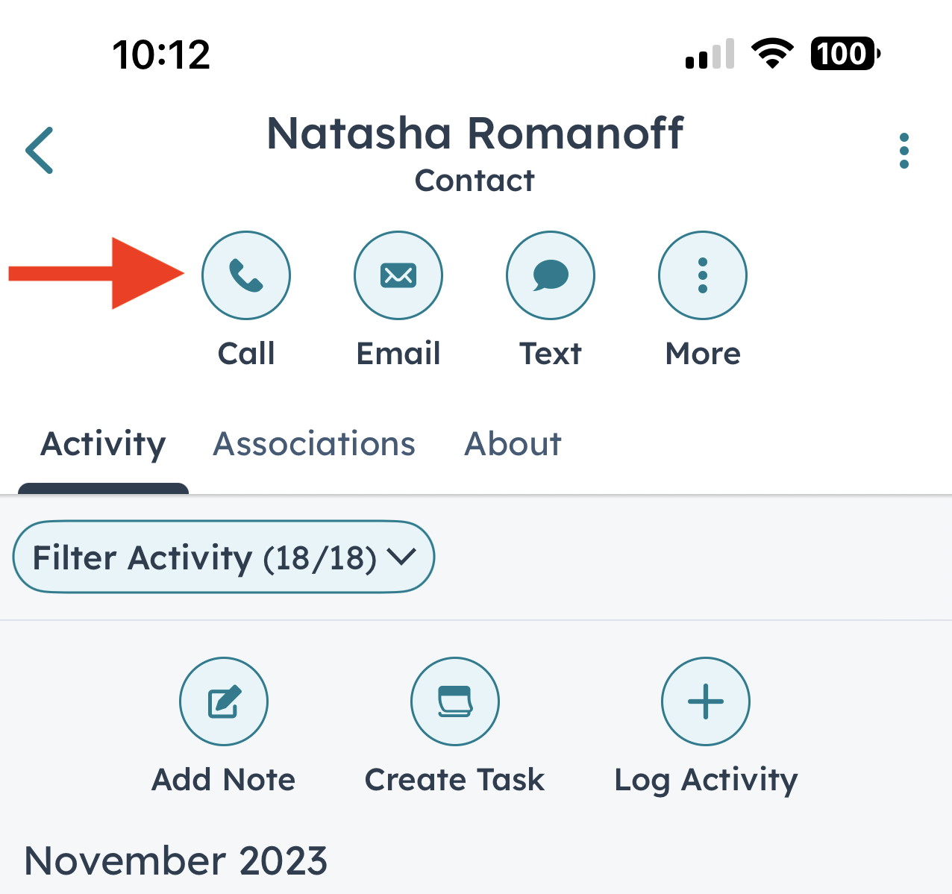Tap the November 2023 activity heading
Viewport: 952px width, 894px height.
pyautogui.click(x=178, y=860)
